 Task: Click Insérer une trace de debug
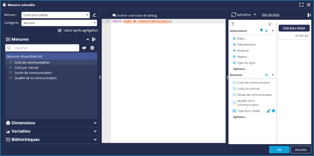tap(134, 15)
